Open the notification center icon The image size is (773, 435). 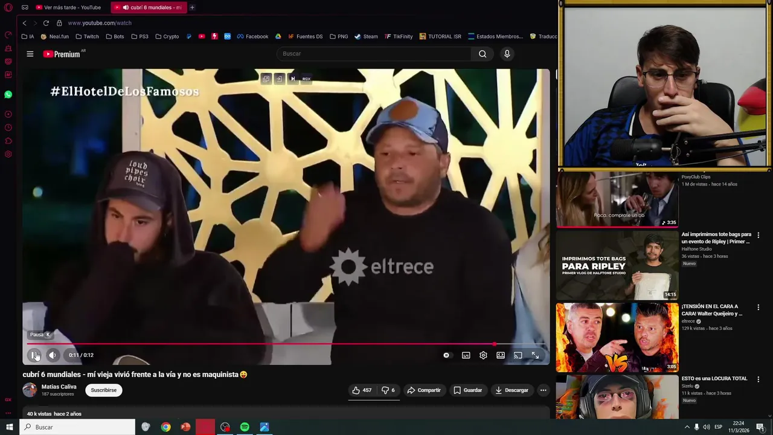760,427
